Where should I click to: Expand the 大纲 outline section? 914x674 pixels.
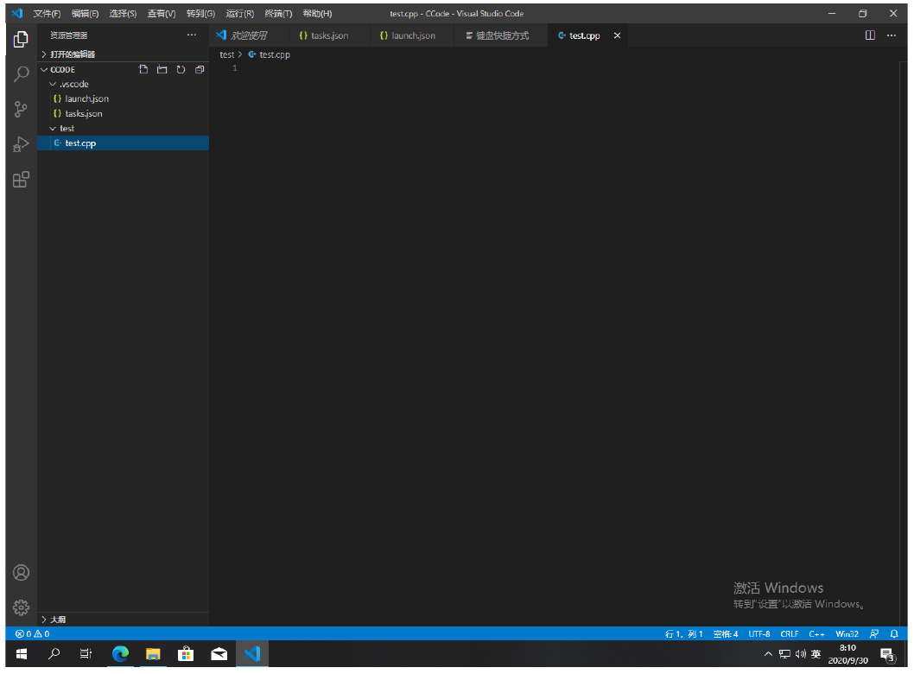pyautogui.click(x=58, y=620)
